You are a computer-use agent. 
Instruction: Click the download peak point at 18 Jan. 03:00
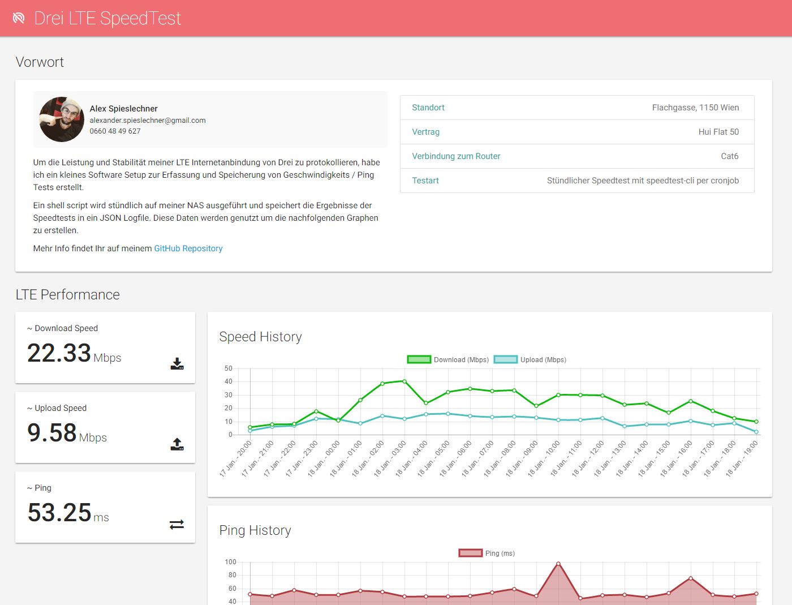[404, 381]
